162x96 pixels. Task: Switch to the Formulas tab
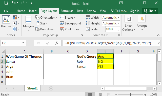pos(67,11)
